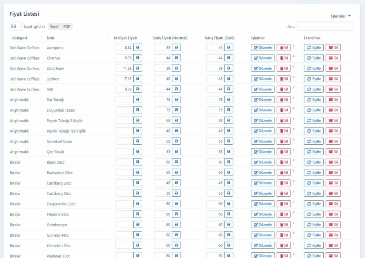Save normal price for Peynir Tabağı 2 Kişilik
365x258 pixels.
(176, 120)
